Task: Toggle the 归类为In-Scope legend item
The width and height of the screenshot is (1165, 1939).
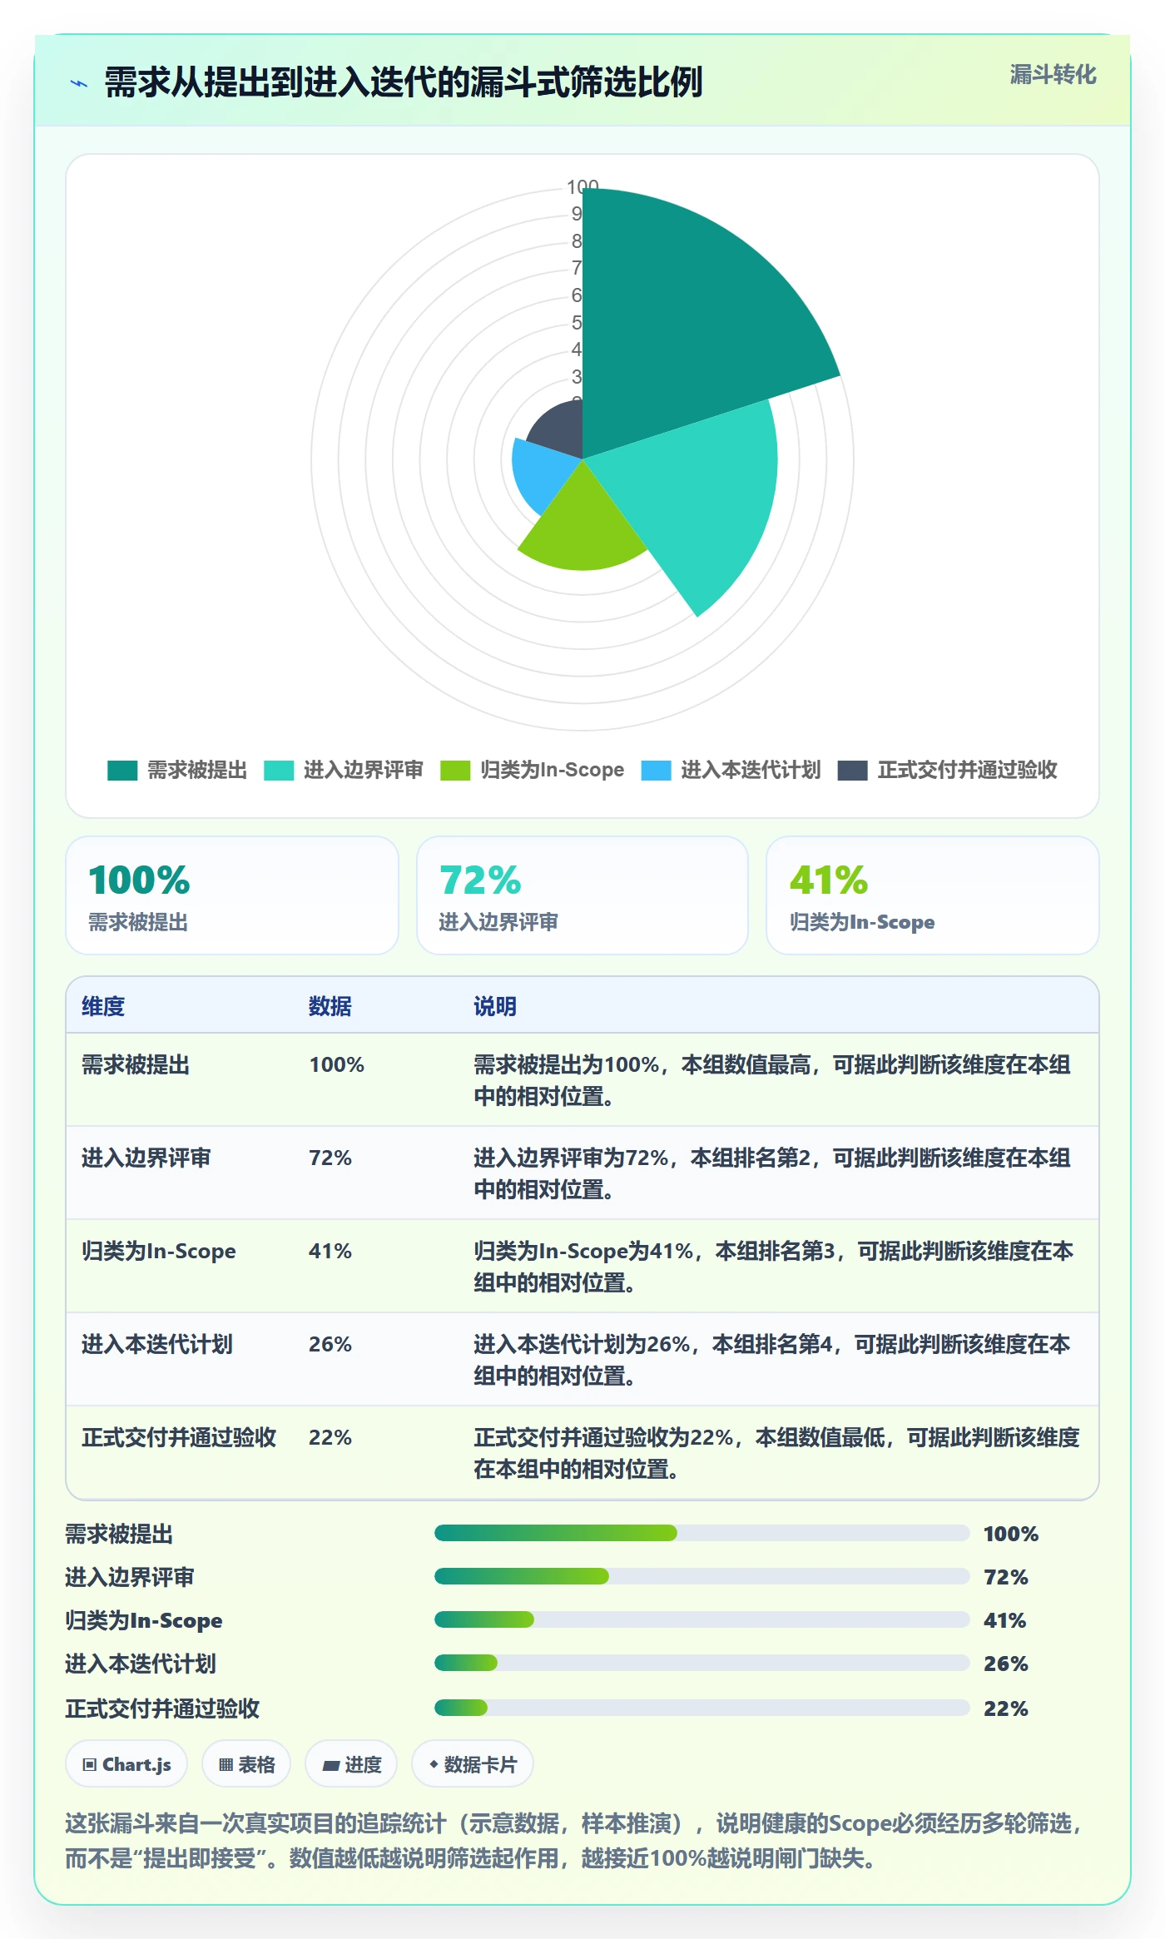Action: pos(533,771)
